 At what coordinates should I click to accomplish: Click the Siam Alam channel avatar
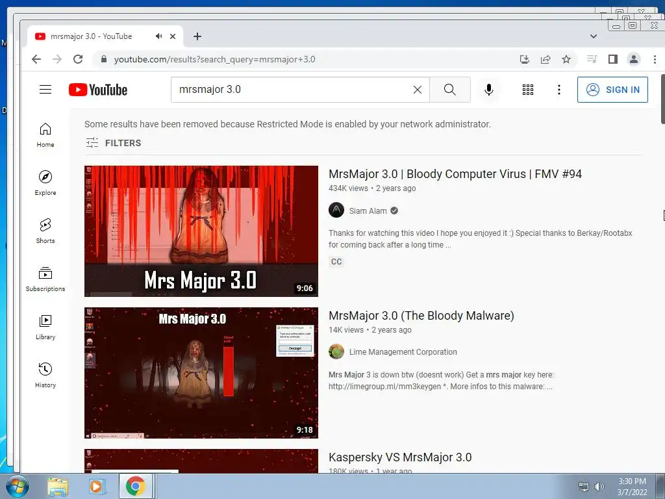(336, 210)
